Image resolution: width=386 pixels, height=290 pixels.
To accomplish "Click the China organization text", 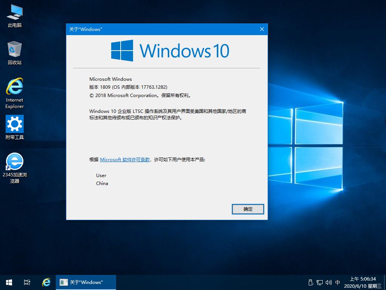I will (102, 183).
